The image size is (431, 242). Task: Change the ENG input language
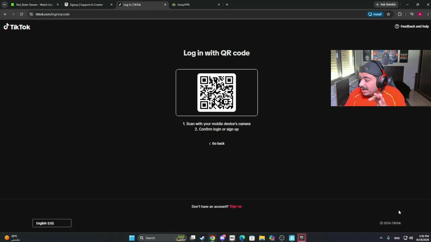397,238
